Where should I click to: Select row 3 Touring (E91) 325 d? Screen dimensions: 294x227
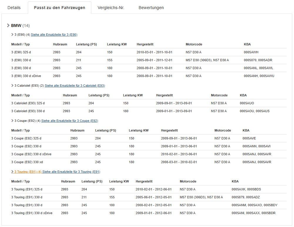click(149, 189)
